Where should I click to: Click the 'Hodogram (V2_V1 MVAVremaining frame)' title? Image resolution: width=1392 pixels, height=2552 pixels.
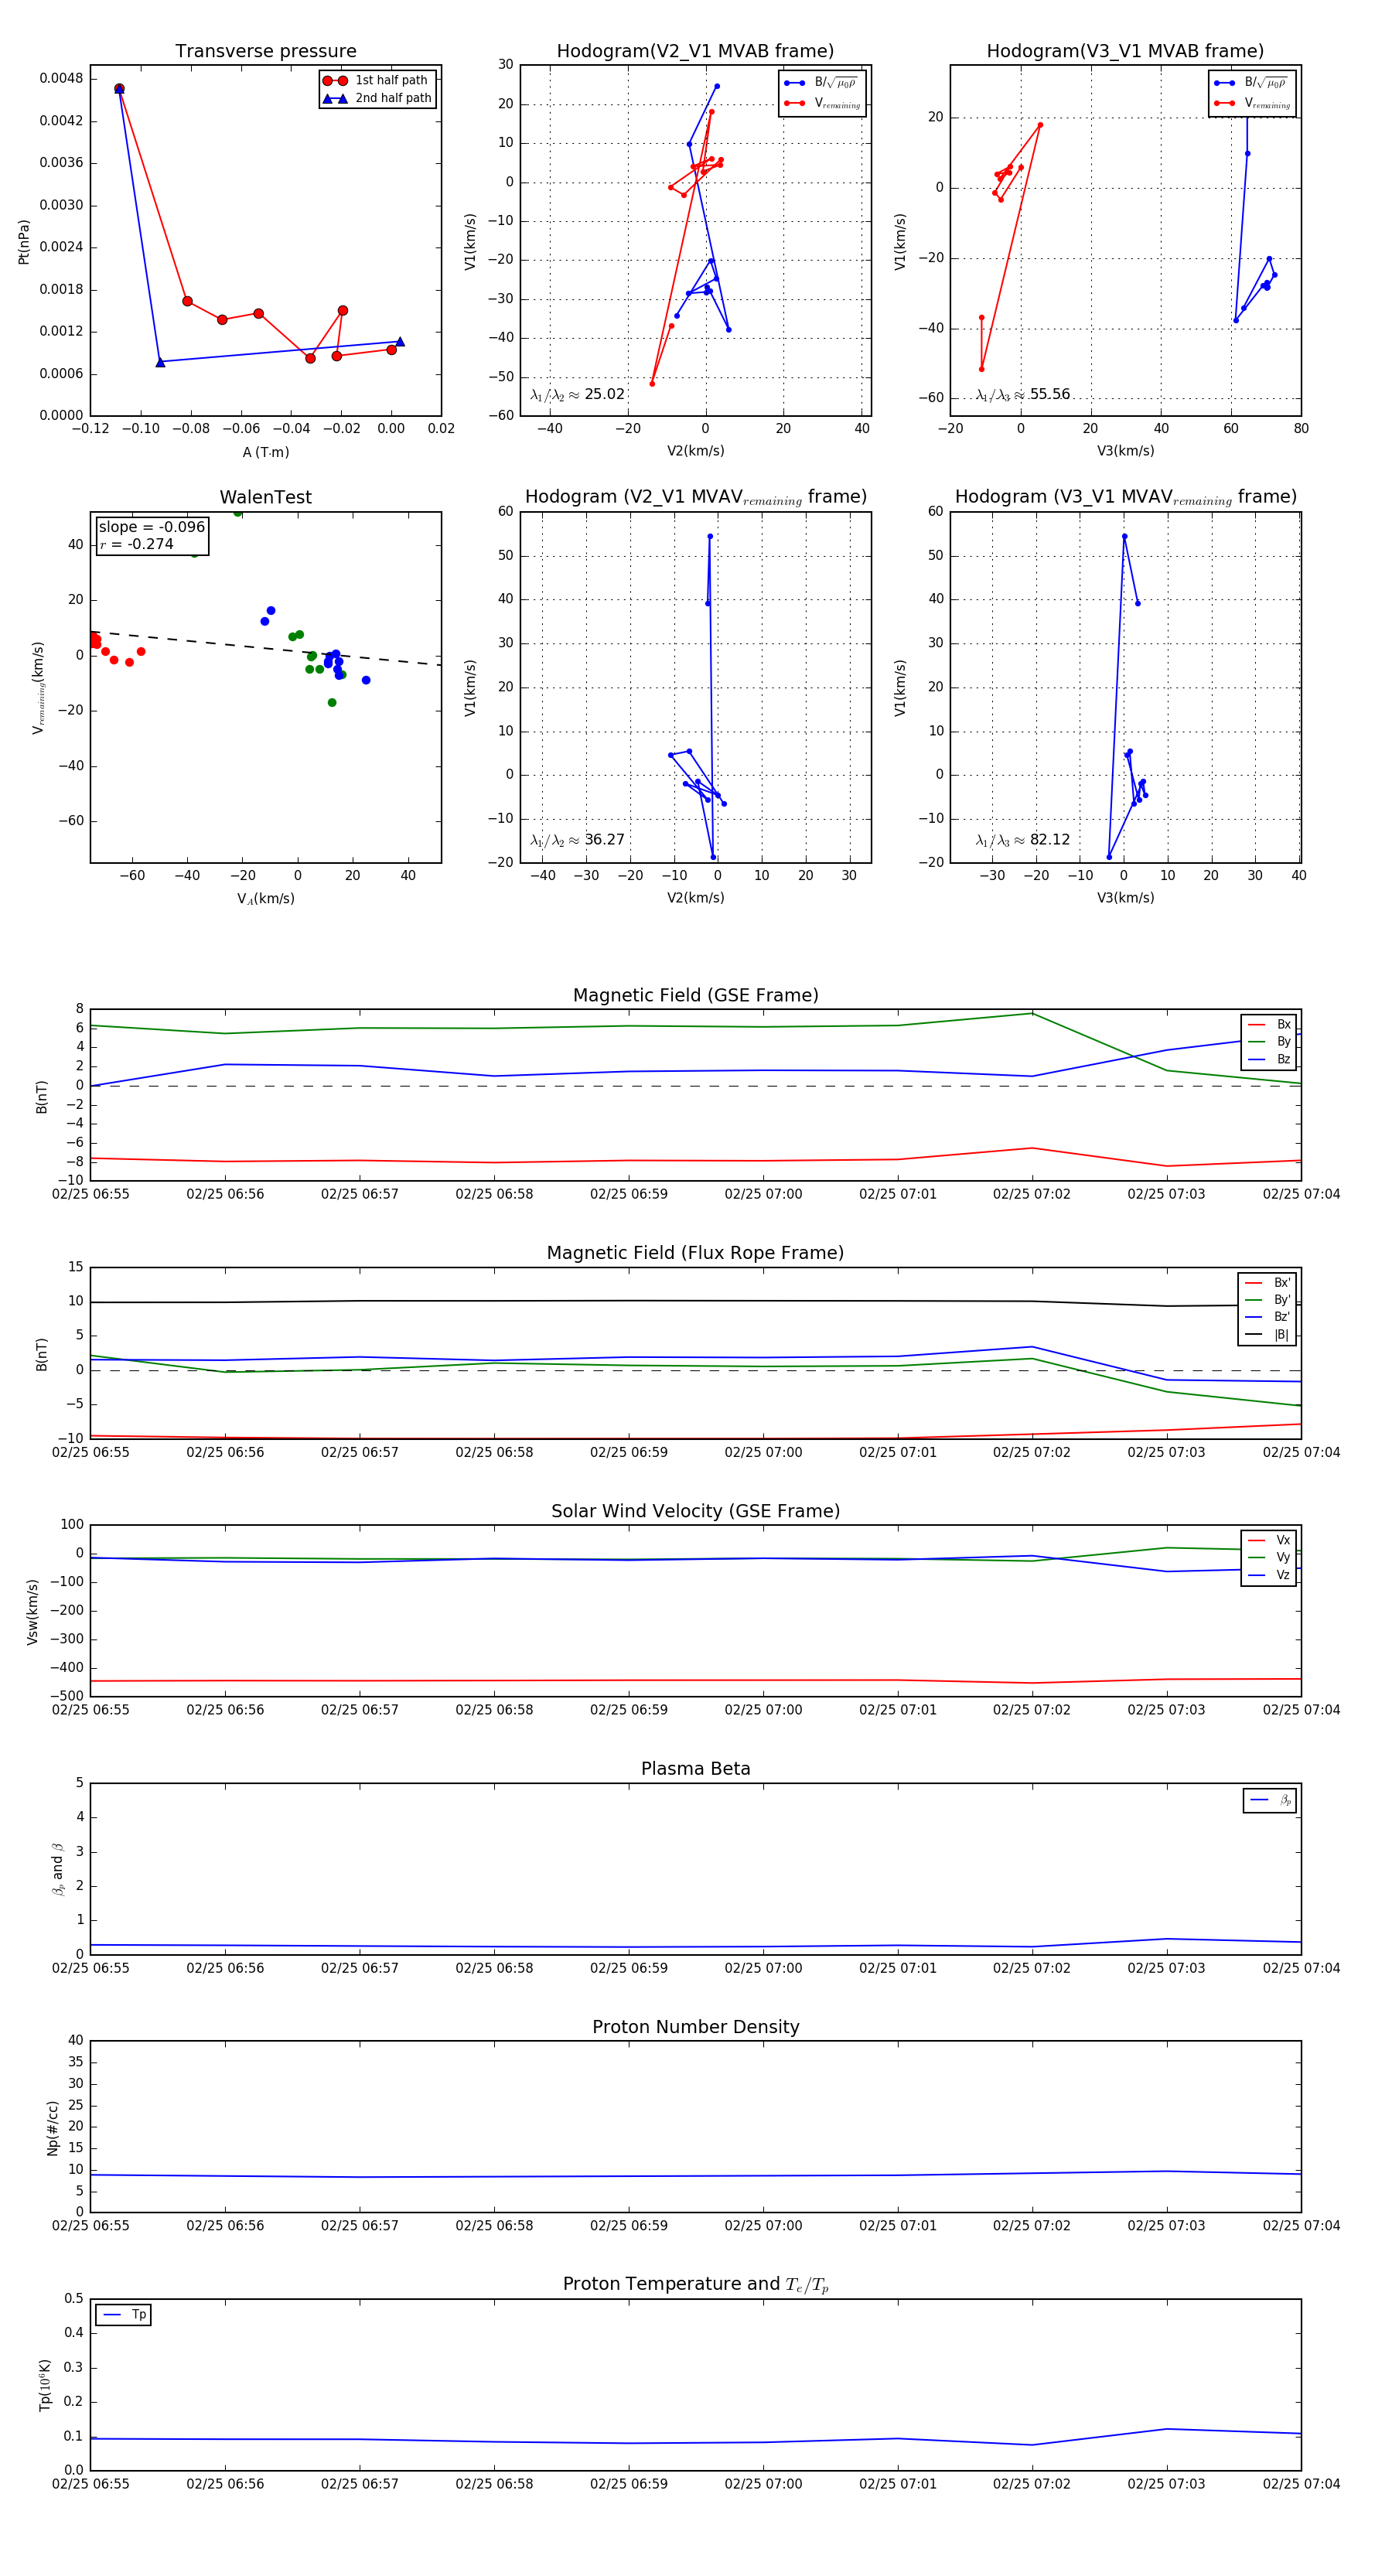[695, 497]
